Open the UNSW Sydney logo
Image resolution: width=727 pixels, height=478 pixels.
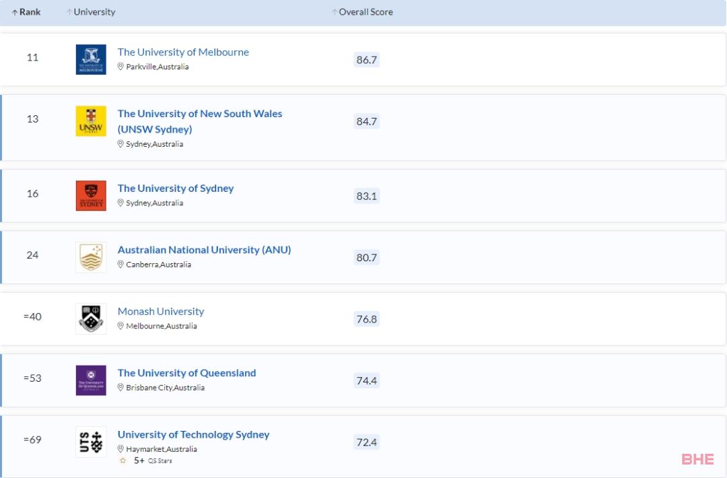click(91, 121)
